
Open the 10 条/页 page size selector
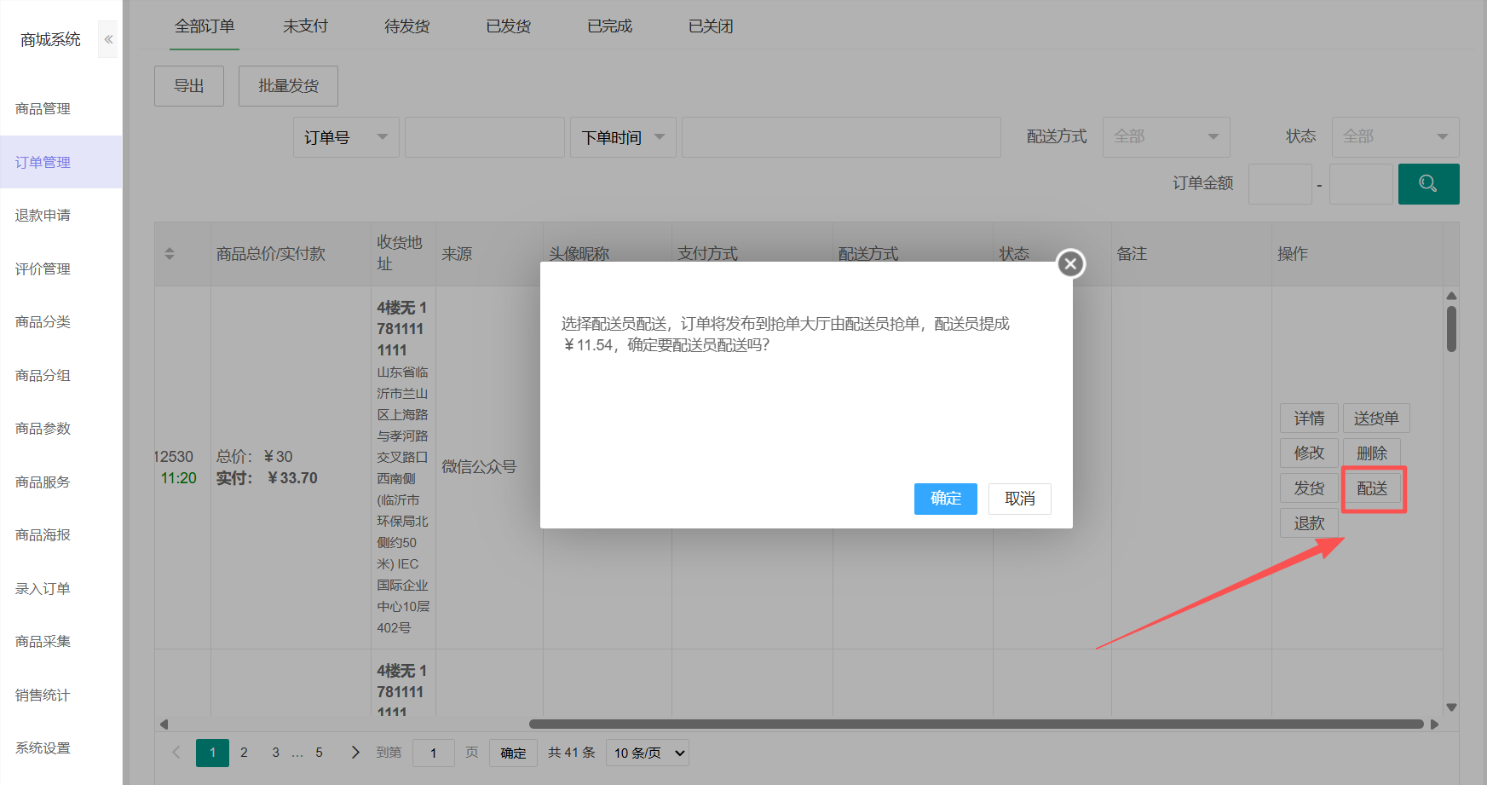pyautogui.click(x=647, y=753)
